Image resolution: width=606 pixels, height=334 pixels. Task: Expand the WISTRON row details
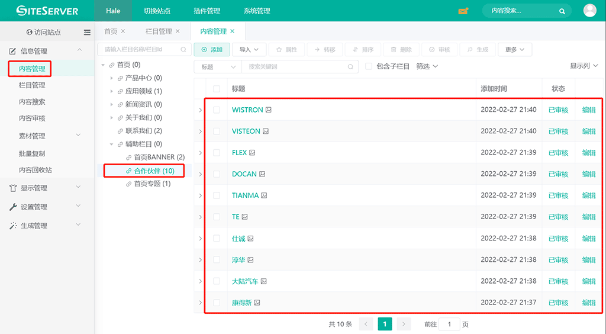pyautogui.click(x=200, y=110)
